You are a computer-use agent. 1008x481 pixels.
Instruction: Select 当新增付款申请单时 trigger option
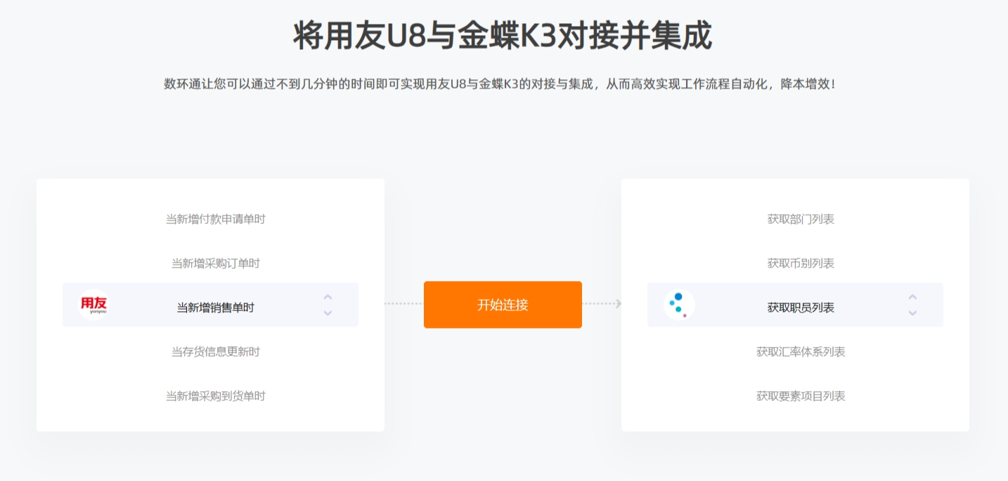click(216, 219)
